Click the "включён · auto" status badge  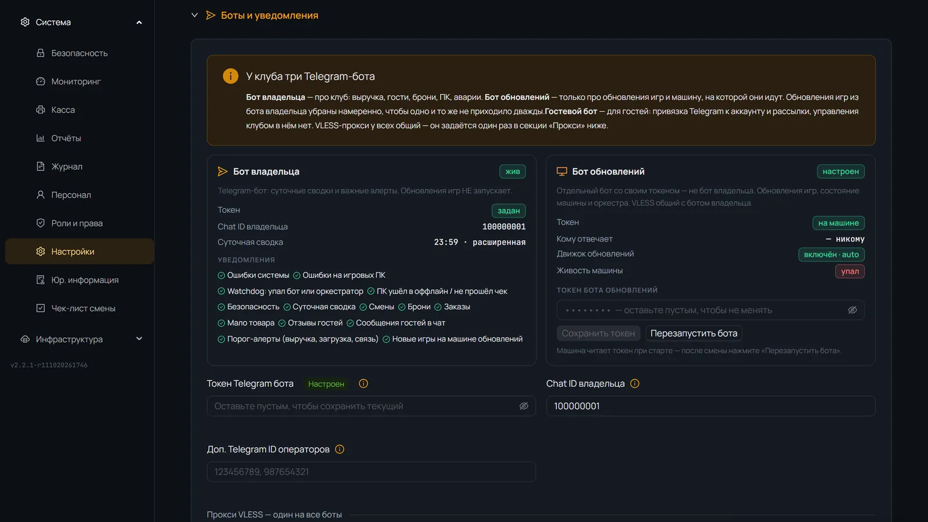tap(831, 255)
